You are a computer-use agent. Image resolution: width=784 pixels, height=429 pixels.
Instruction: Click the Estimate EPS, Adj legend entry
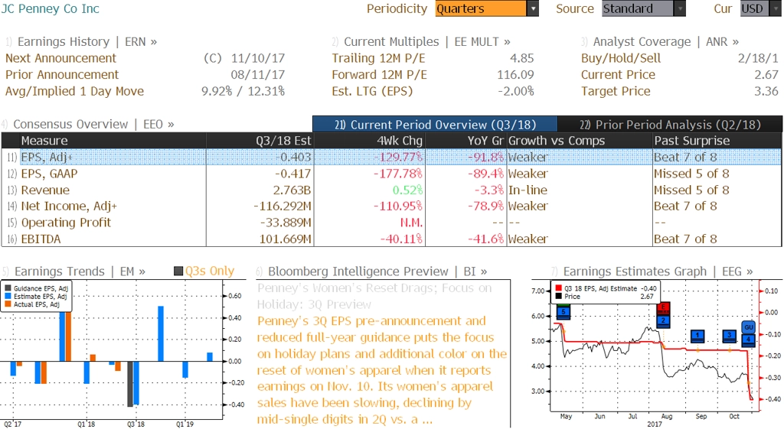36,296
